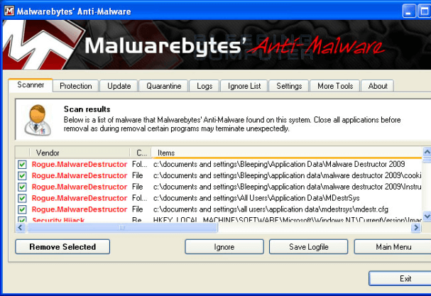Open the More Tools tab
The height and width of the screenshot is (296, 431).
335,86
